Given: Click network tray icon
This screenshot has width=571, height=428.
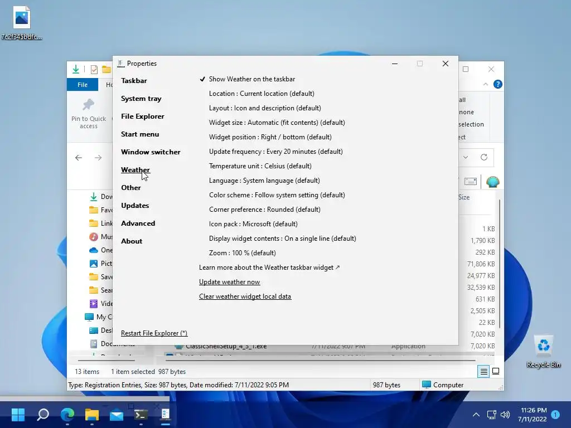Looking at the screenshot, I should tap(492, 415).
